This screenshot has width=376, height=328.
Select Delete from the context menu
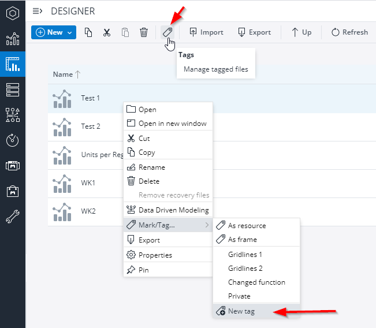pyautogui.click(x=168, y=181)
